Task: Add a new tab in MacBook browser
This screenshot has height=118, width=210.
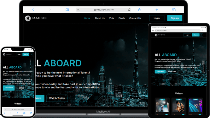Action: pyautogui.click(x=157, y=10)
